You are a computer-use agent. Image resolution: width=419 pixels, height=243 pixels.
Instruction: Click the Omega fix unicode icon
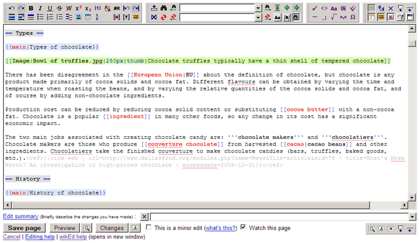point(353,18)
